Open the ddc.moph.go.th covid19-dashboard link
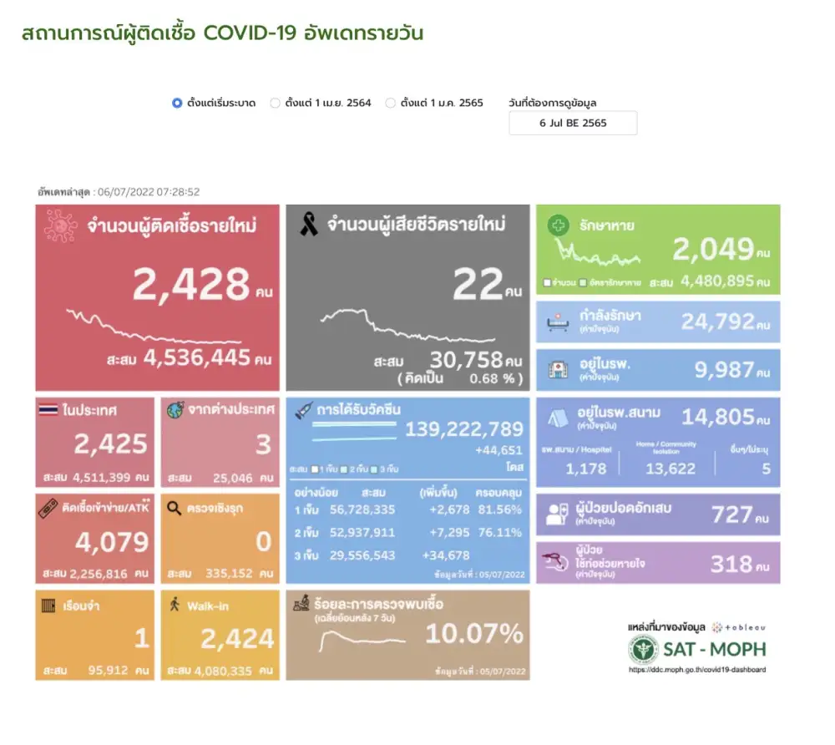 696,670
